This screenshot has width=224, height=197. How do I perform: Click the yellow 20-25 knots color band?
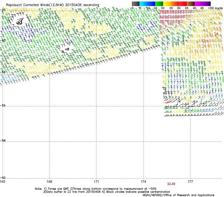pyautogui.click(x=167, y=4)
